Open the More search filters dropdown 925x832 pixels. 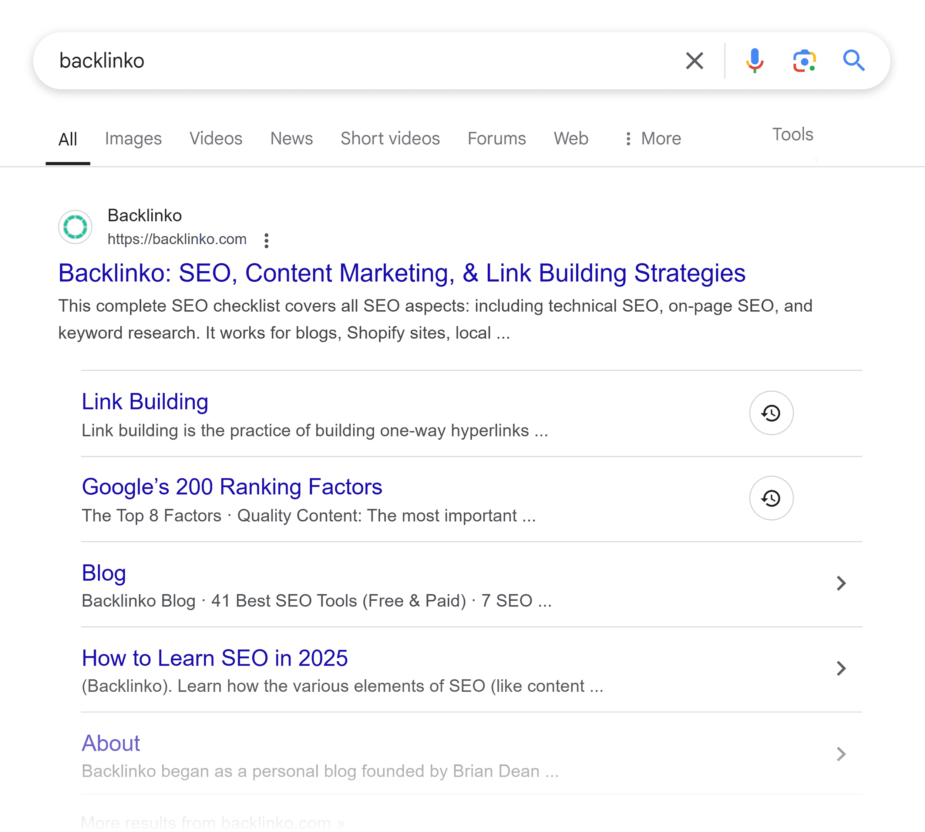tap(653, 138)
